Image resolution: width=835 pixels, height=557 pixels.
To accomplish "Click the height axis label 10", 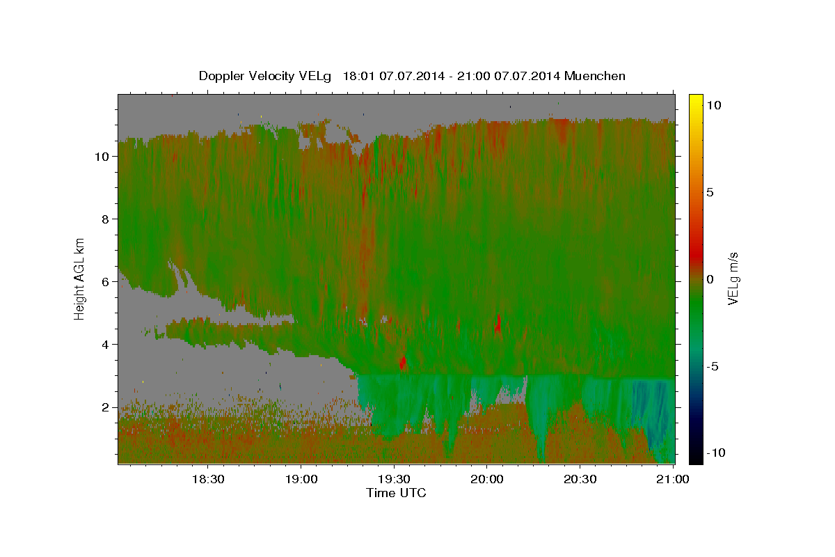I will (x=101, y=157).
